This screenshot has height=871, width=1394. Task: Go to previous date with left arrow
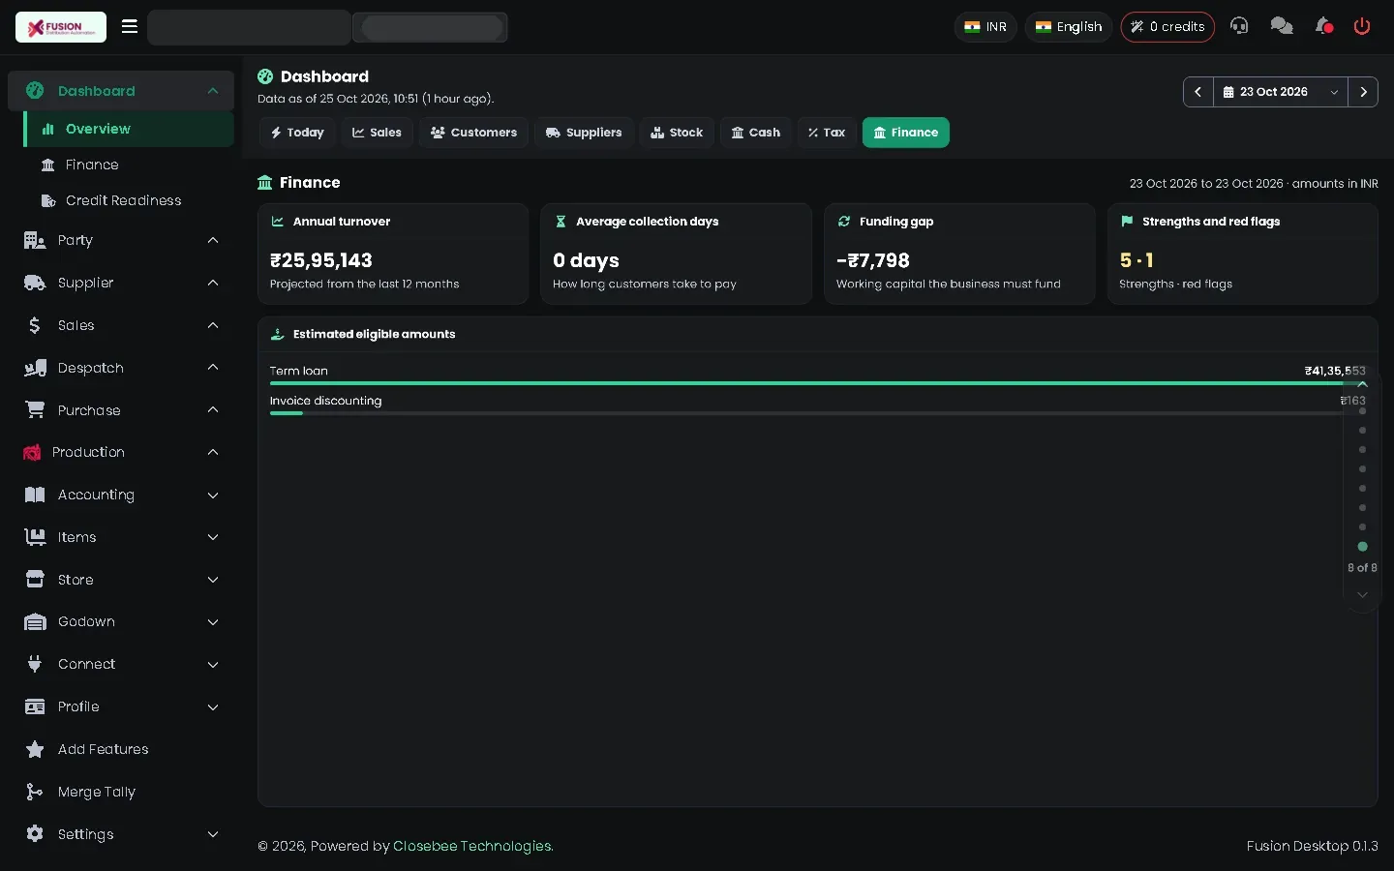pos(1198,92)
